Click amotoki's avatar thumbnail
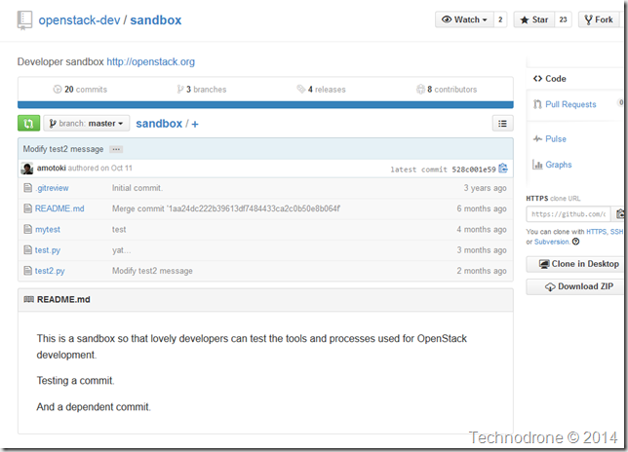The image size is (628, 452). coord(27,169)
